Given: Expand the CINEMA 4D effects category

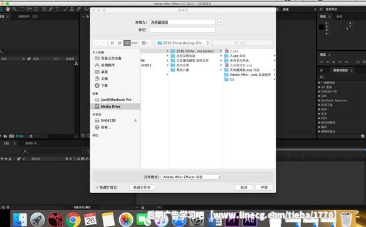Looking at the screenshot, I should (x=320, y=92).
